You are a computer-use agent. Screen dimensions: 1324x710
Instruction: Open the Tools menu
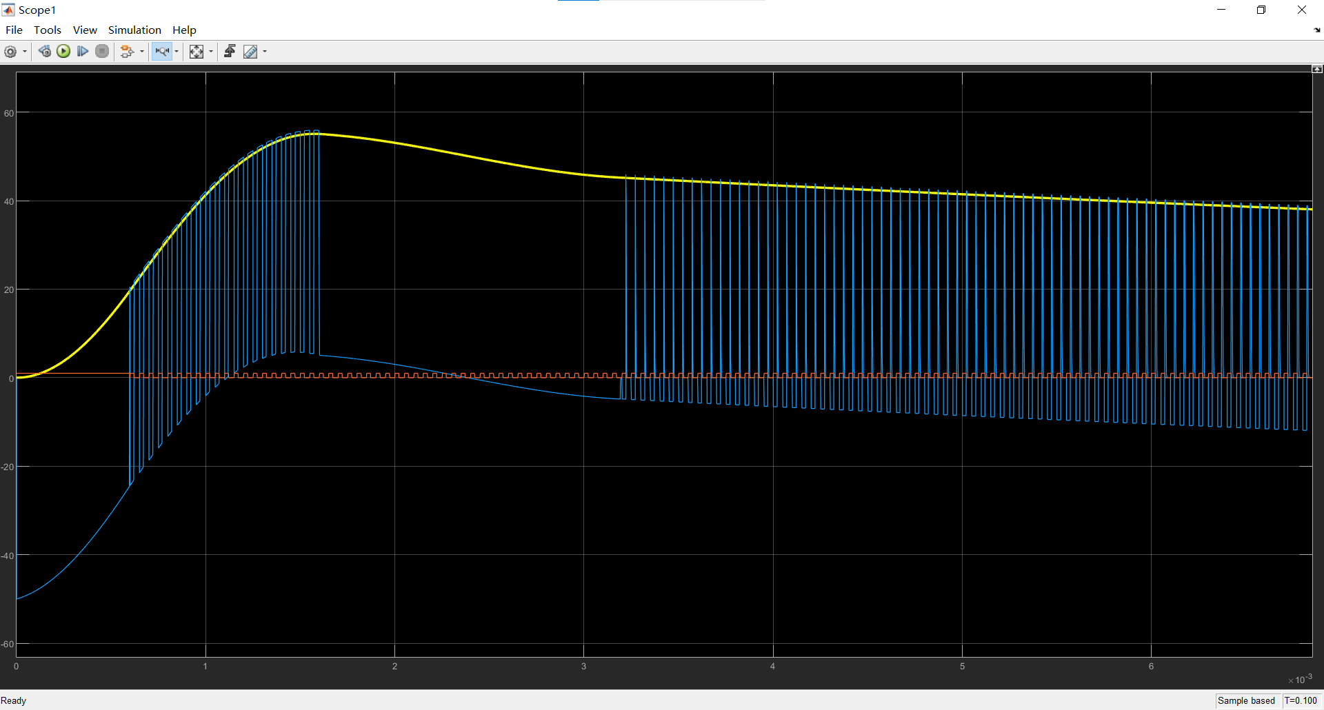click(48, 30)
